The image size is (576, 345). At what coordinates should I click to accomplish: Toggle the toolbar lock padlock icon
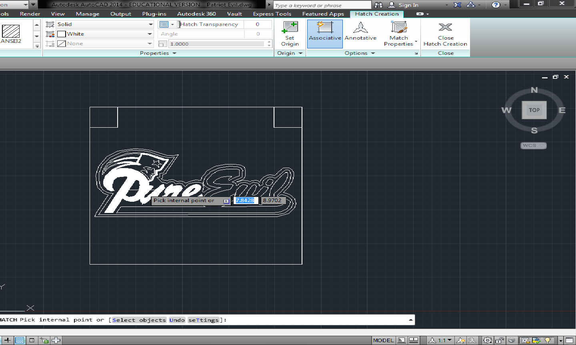click(x=500, y=340)
